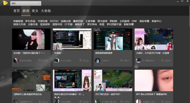The height and width of the screenshot is (103, 190).
Task: Click the title 2017我们还在一起好不好
Action: pos(108,94)
